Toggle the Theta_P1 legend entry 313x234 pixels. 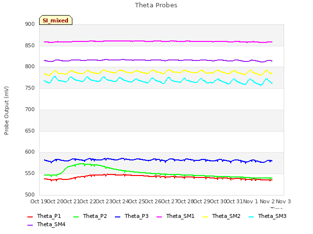[44, 216]
